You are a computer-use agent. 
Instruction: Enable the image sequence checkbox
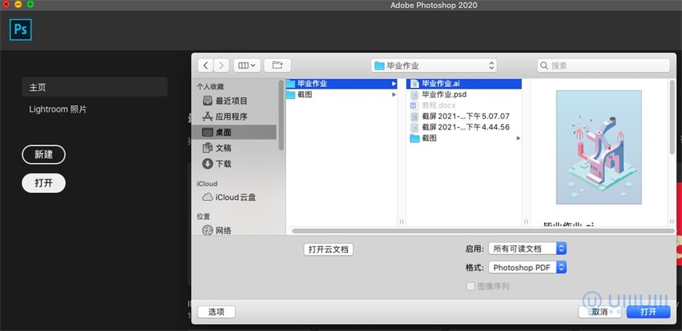[x=470, y=286]
